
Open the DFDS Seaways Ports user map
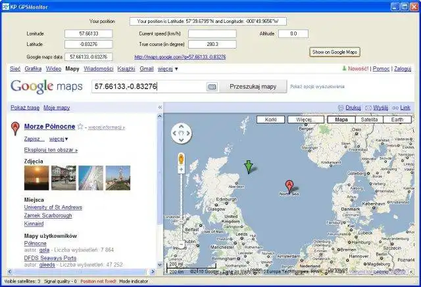coord(50,258)
